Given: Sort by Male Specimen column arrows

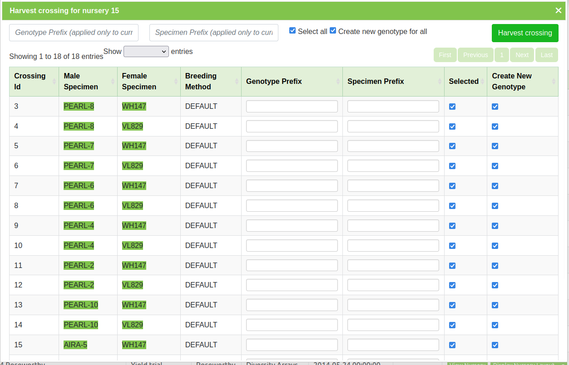Looking at the screenshot, I should pyautogui.click(x=113, y=82).
